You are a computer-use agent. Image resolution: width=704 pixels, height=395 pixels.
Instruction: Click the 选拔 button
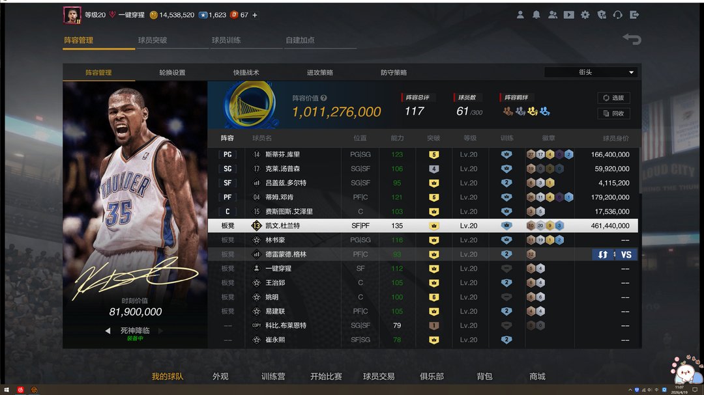[x=613, y=98]
